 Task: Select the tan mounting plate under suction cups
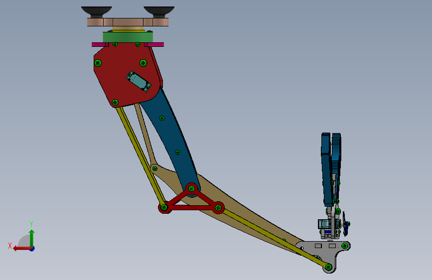(128, 22)
